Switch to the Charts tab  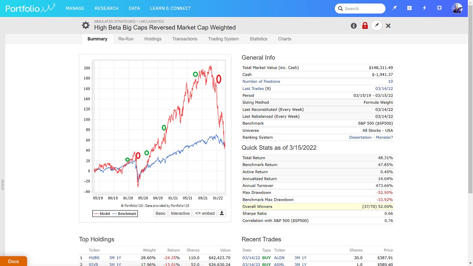(285, 39)
